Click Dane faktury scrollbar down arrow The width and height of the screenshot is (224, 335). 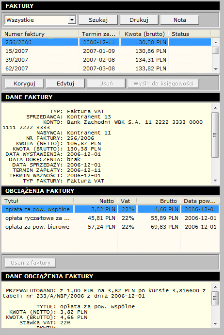point(215,181)
